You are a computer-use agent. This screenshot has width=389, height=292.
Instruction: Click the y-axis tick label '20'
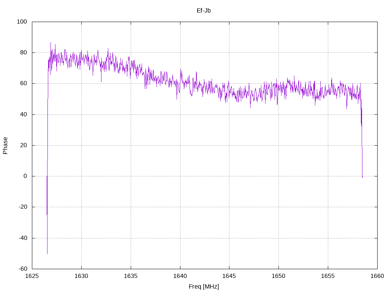(24, 145)
